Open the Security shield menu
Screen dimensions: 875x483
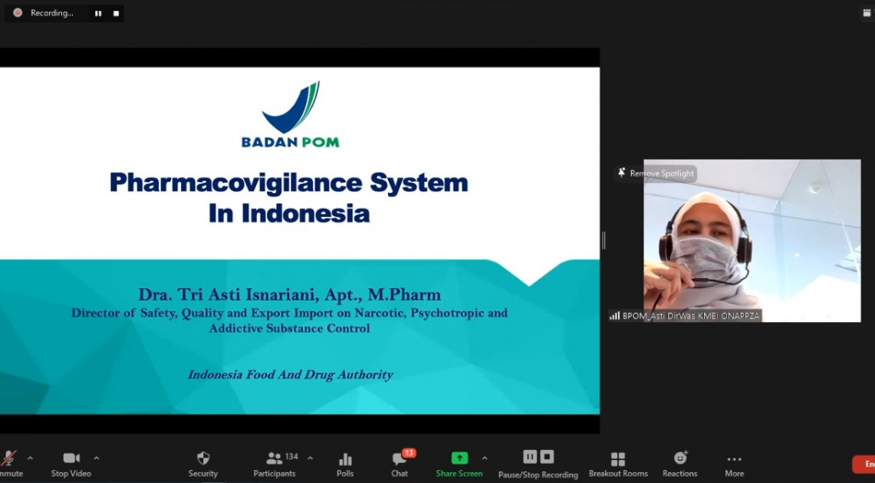pyautogui.click(x=203, y=463)
